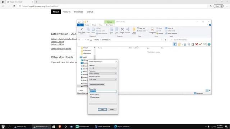Click the red X delete icon in lower toolbar
Image resolution: width=230 pixels, height=129 pixels.
pos(197,44)
